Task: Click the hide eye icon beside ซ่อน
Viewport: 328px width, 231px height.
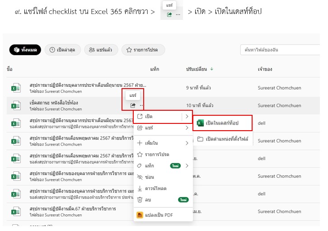Action: point(140,177)
